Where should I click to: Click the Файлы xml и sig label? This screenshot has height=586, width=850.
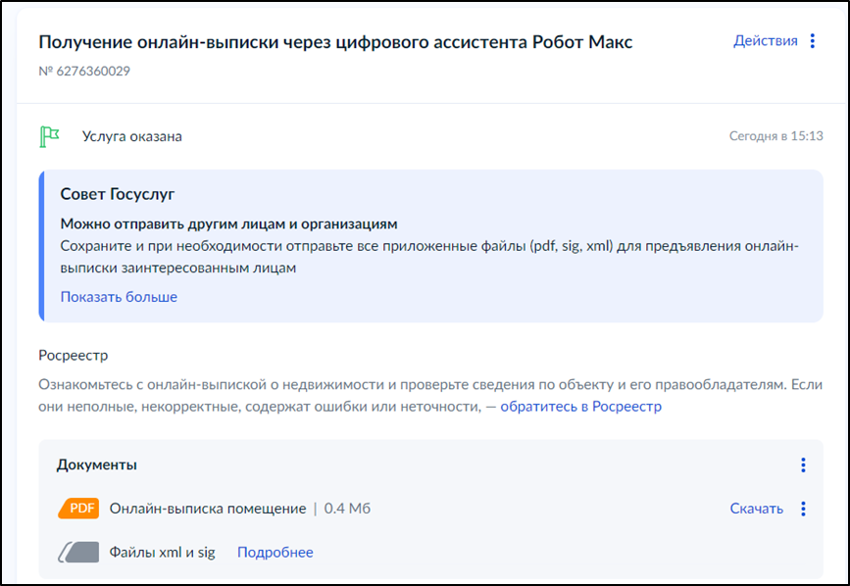[x=163, y=553]
